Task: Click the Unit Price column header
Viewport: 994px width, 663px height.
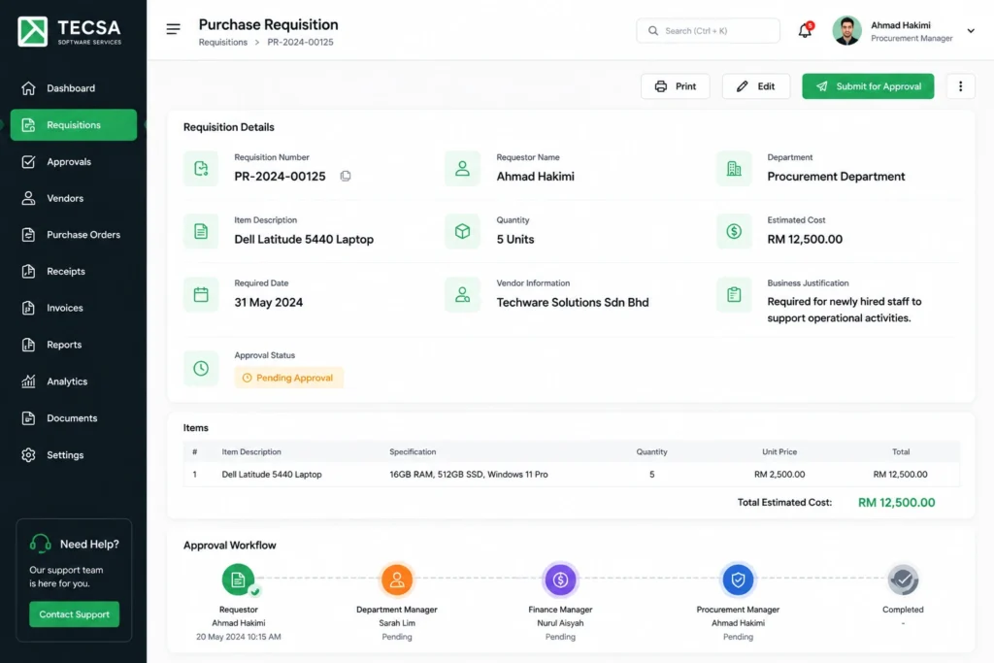Action: coord(779,452)
